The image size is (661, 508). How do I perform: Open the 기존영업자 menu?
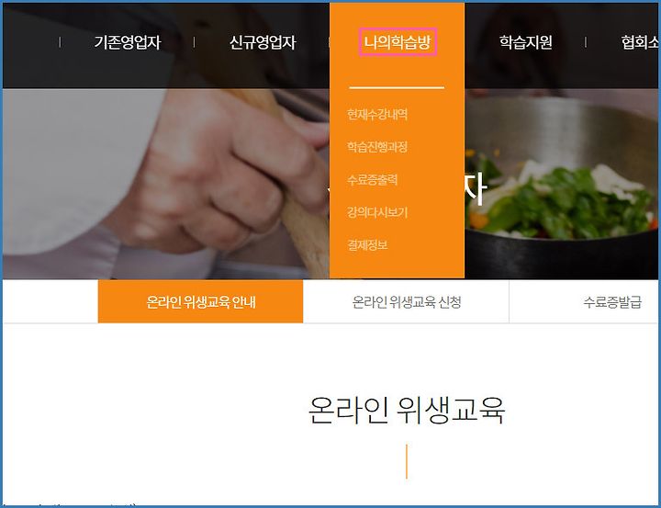pyautogui.click(x=128, y=42)
